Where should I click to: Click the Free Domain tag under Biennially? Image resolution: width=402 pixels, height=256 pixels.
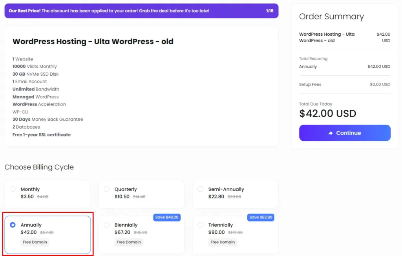[129, 242]
